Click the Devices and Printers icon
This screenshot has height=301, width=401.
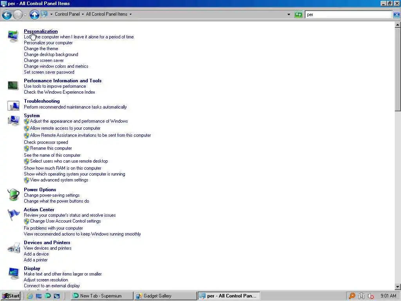point(14,248)
